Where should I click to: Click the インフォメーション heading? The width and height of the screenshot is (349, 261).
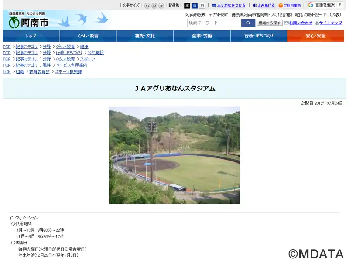click(24, 218)
